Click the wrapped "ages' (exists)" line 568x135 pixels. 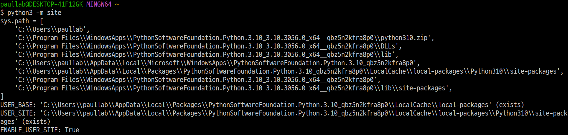(x=25, y=122)
